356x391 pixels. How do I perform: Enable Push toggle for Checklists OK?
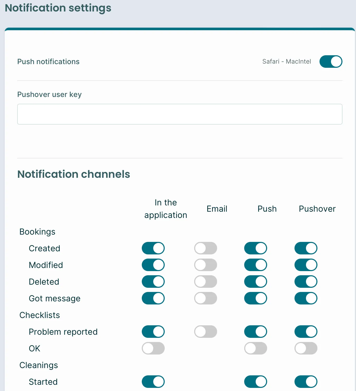[x=256, y=348]
